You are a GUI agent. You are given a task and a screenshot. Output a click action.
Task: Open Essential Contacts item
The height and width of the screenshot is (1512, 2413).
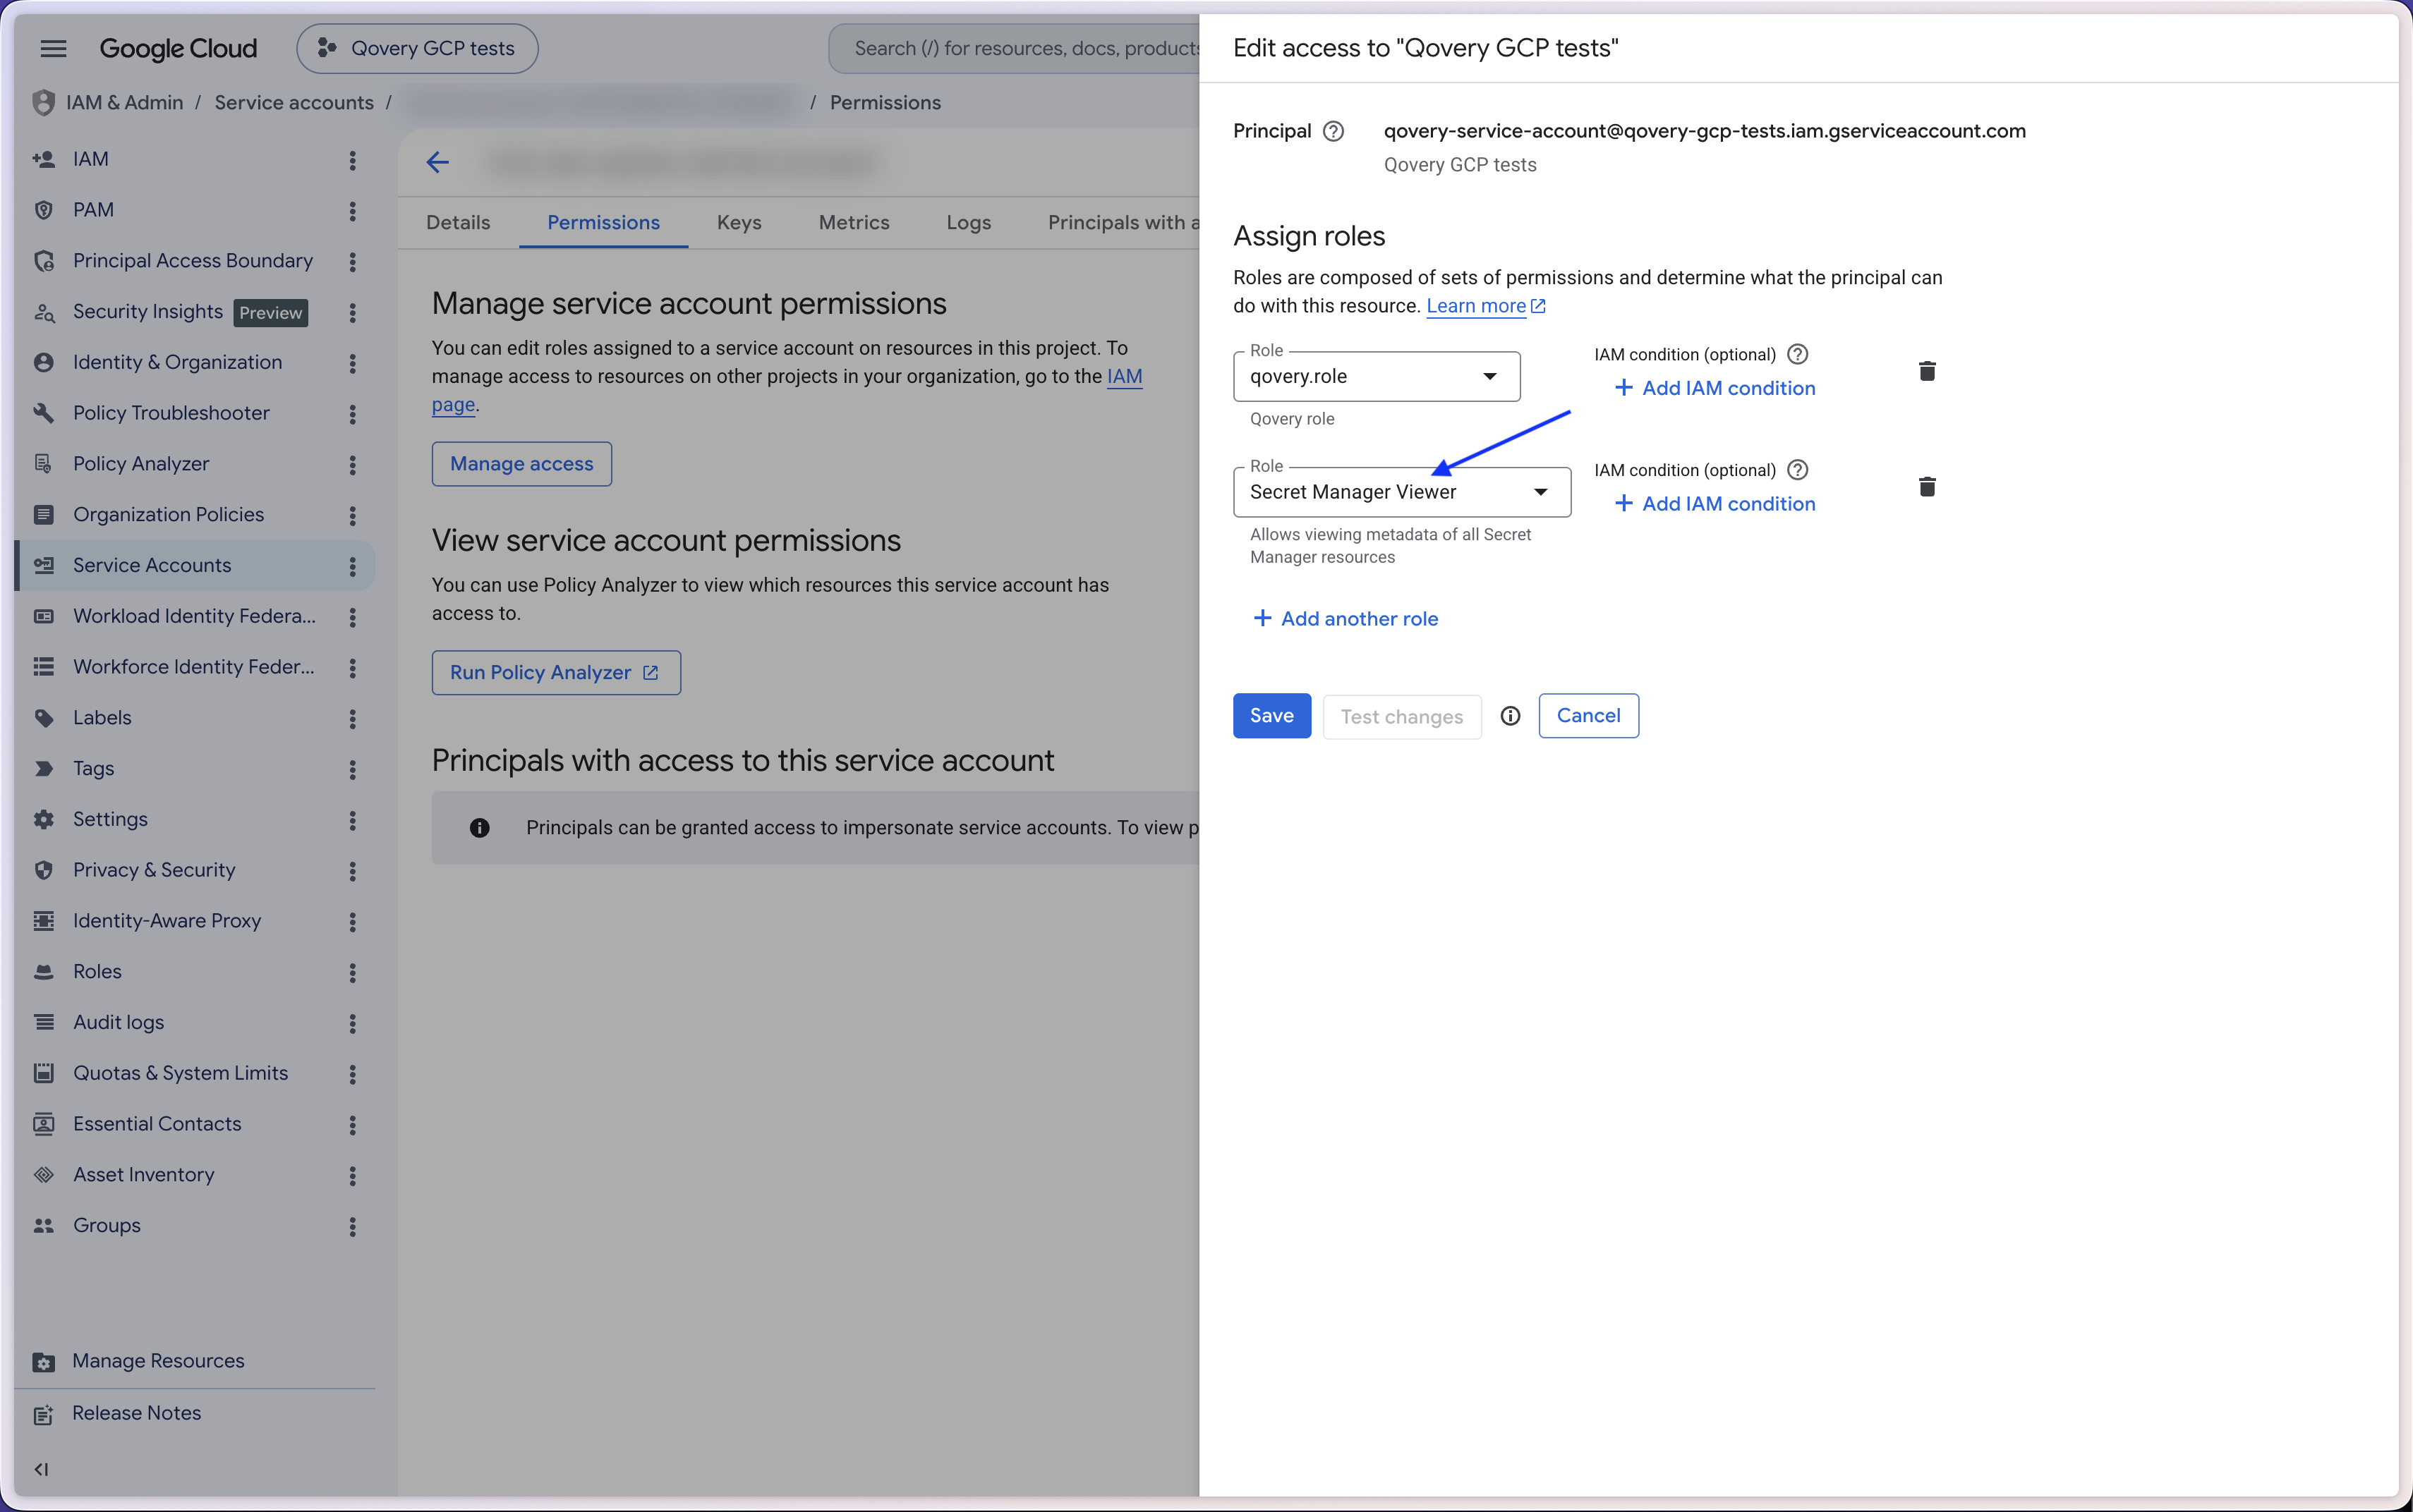coord(195,1124)
